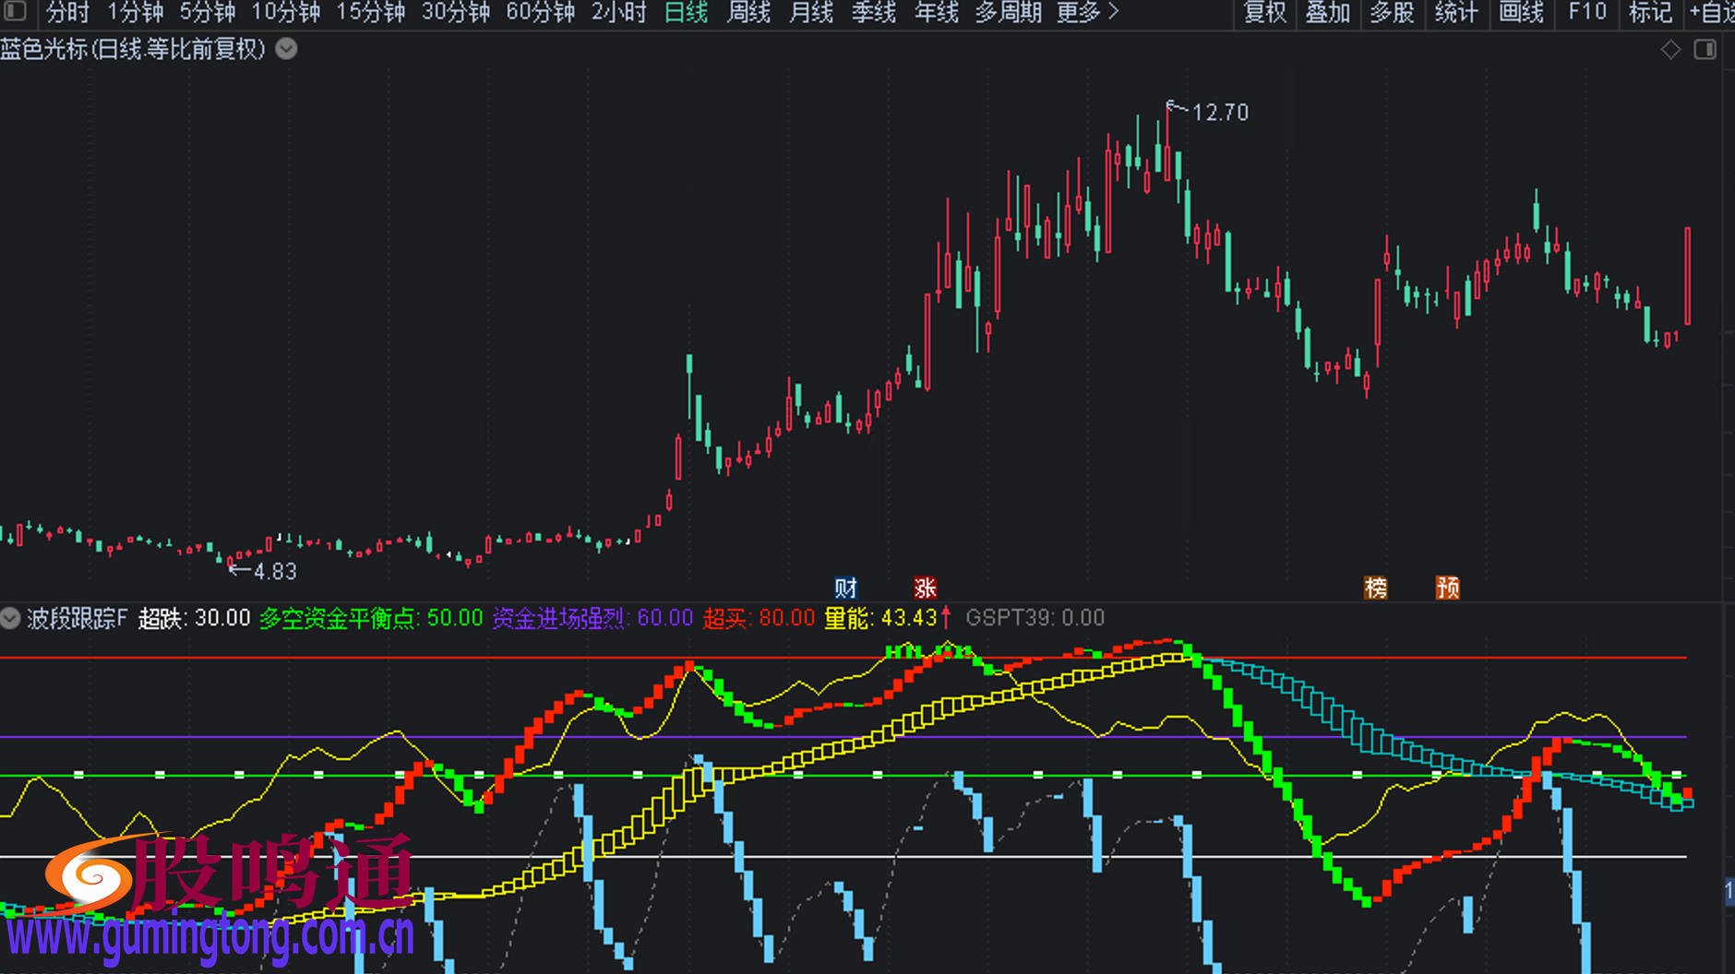Click the 榜 ranking marker icon

pos(1375,588)
